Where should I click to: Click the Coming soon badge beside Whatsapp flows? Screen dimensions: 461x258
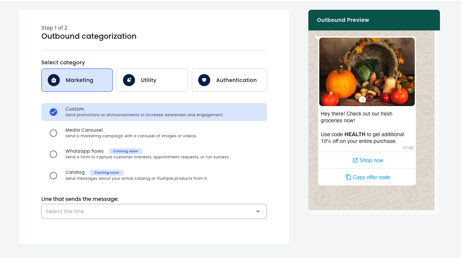[x=126, y=151]
